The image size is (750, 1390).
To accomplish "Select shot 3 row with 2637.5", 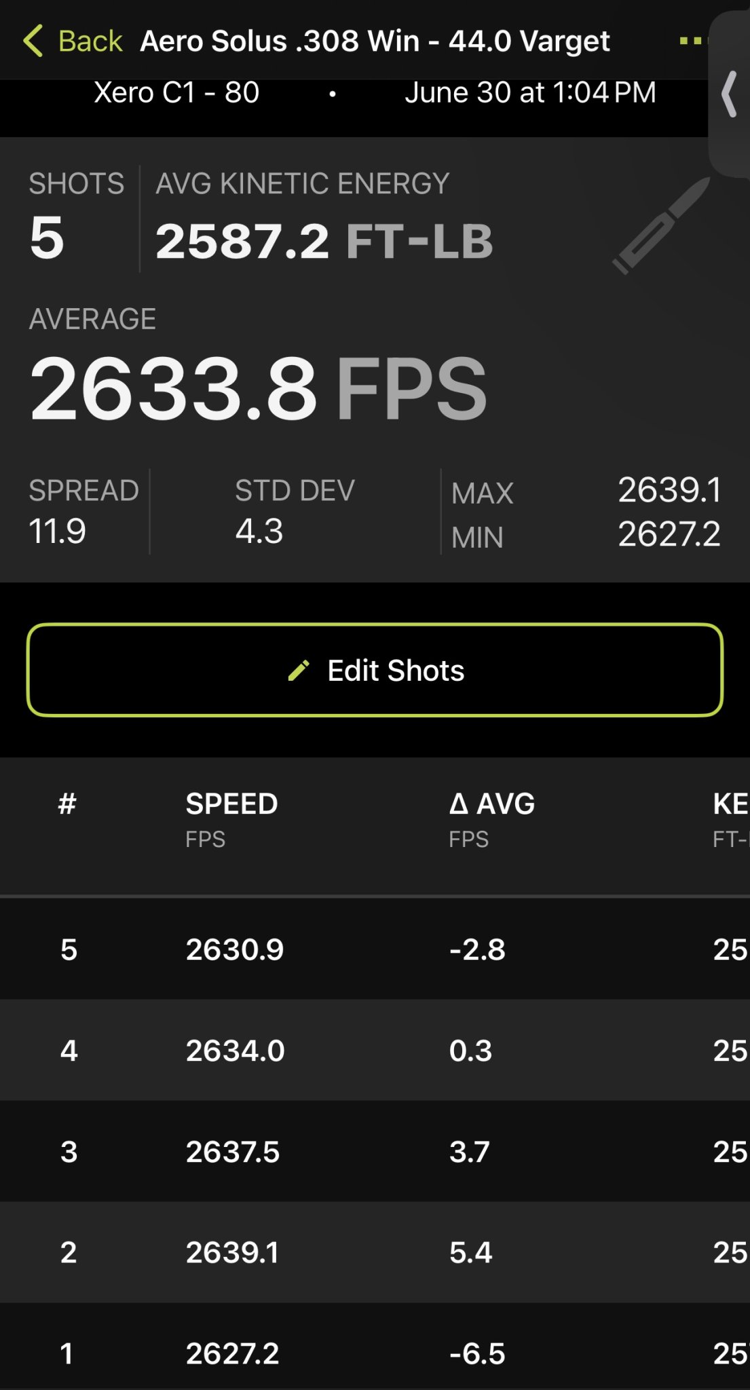I will [x=375, y=1151].
